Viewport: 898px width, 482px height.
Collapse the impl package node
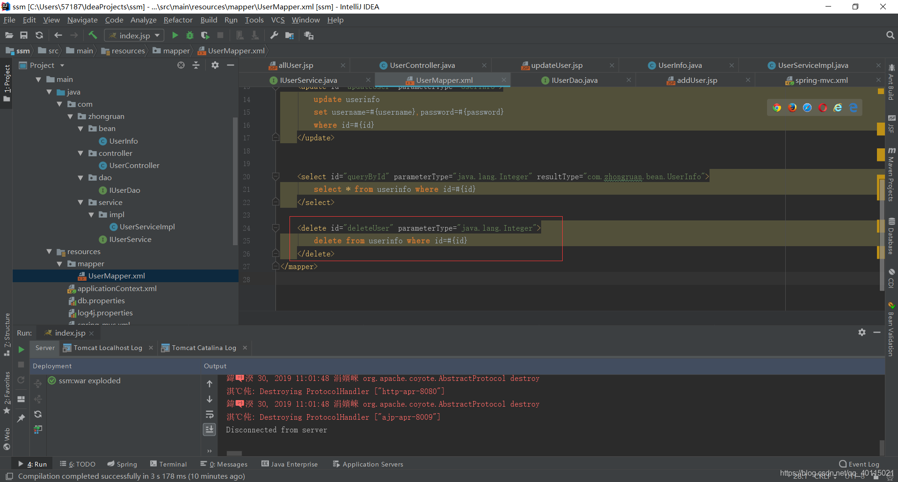[x=91, y=215]
